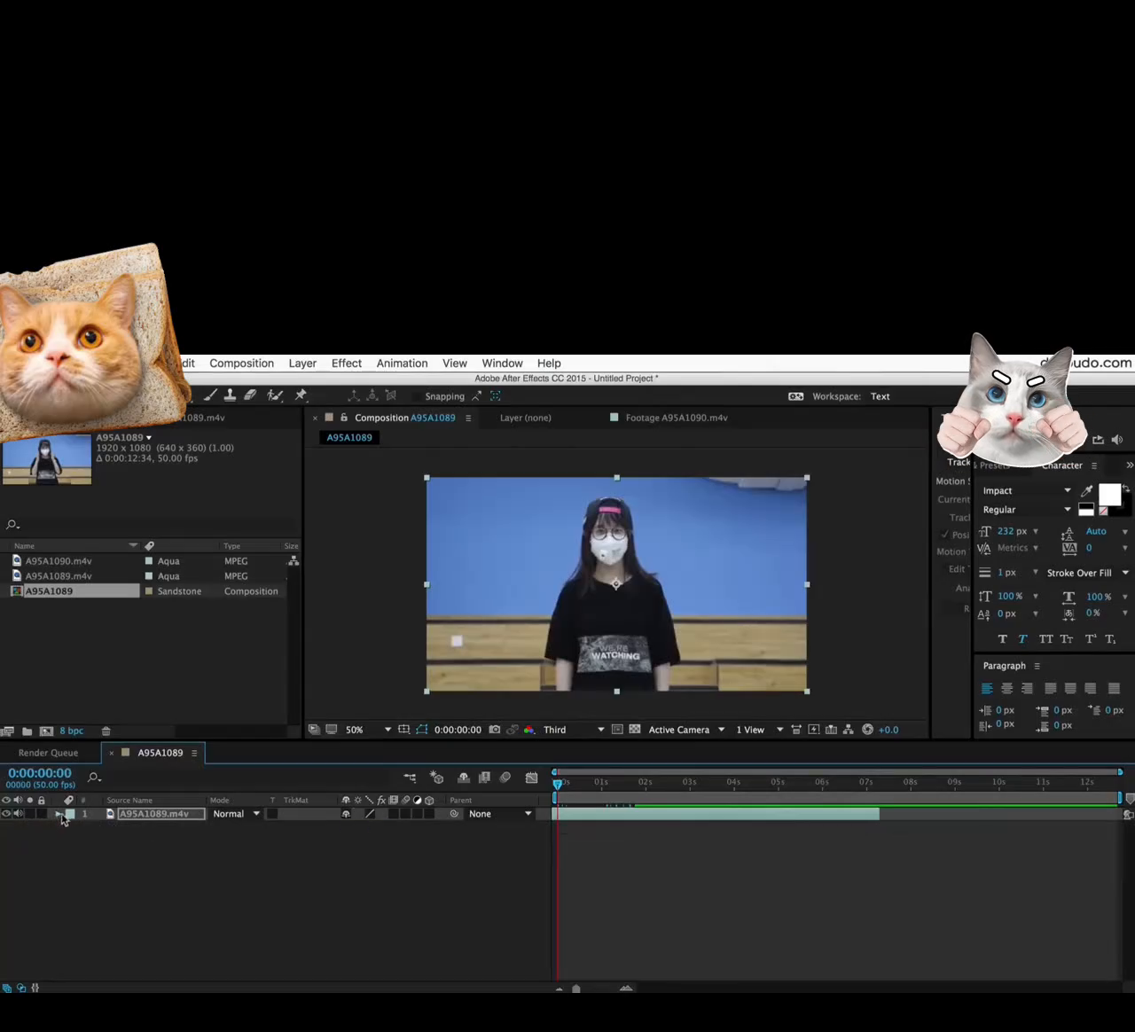Screen dimensions: 1135x1032
Task: Click the white fill color swatch
Action: (x=1109, y=495)
